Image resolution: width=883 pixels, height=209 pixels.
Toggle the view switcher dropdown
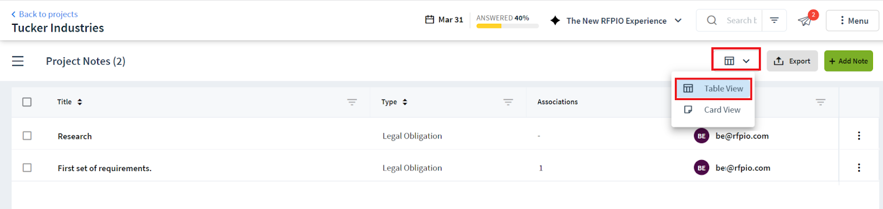[736, 59]
